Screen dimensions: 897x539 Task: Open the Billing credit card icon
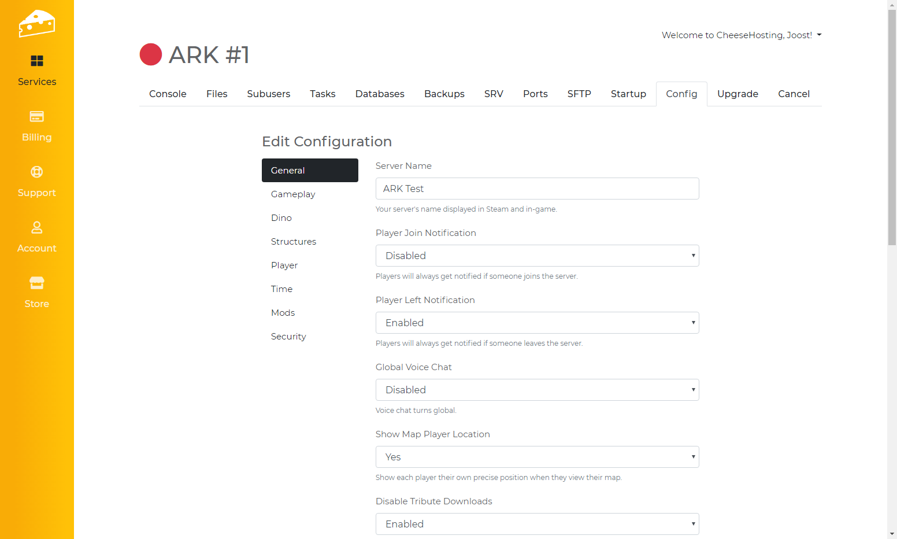tap(37, 116)
